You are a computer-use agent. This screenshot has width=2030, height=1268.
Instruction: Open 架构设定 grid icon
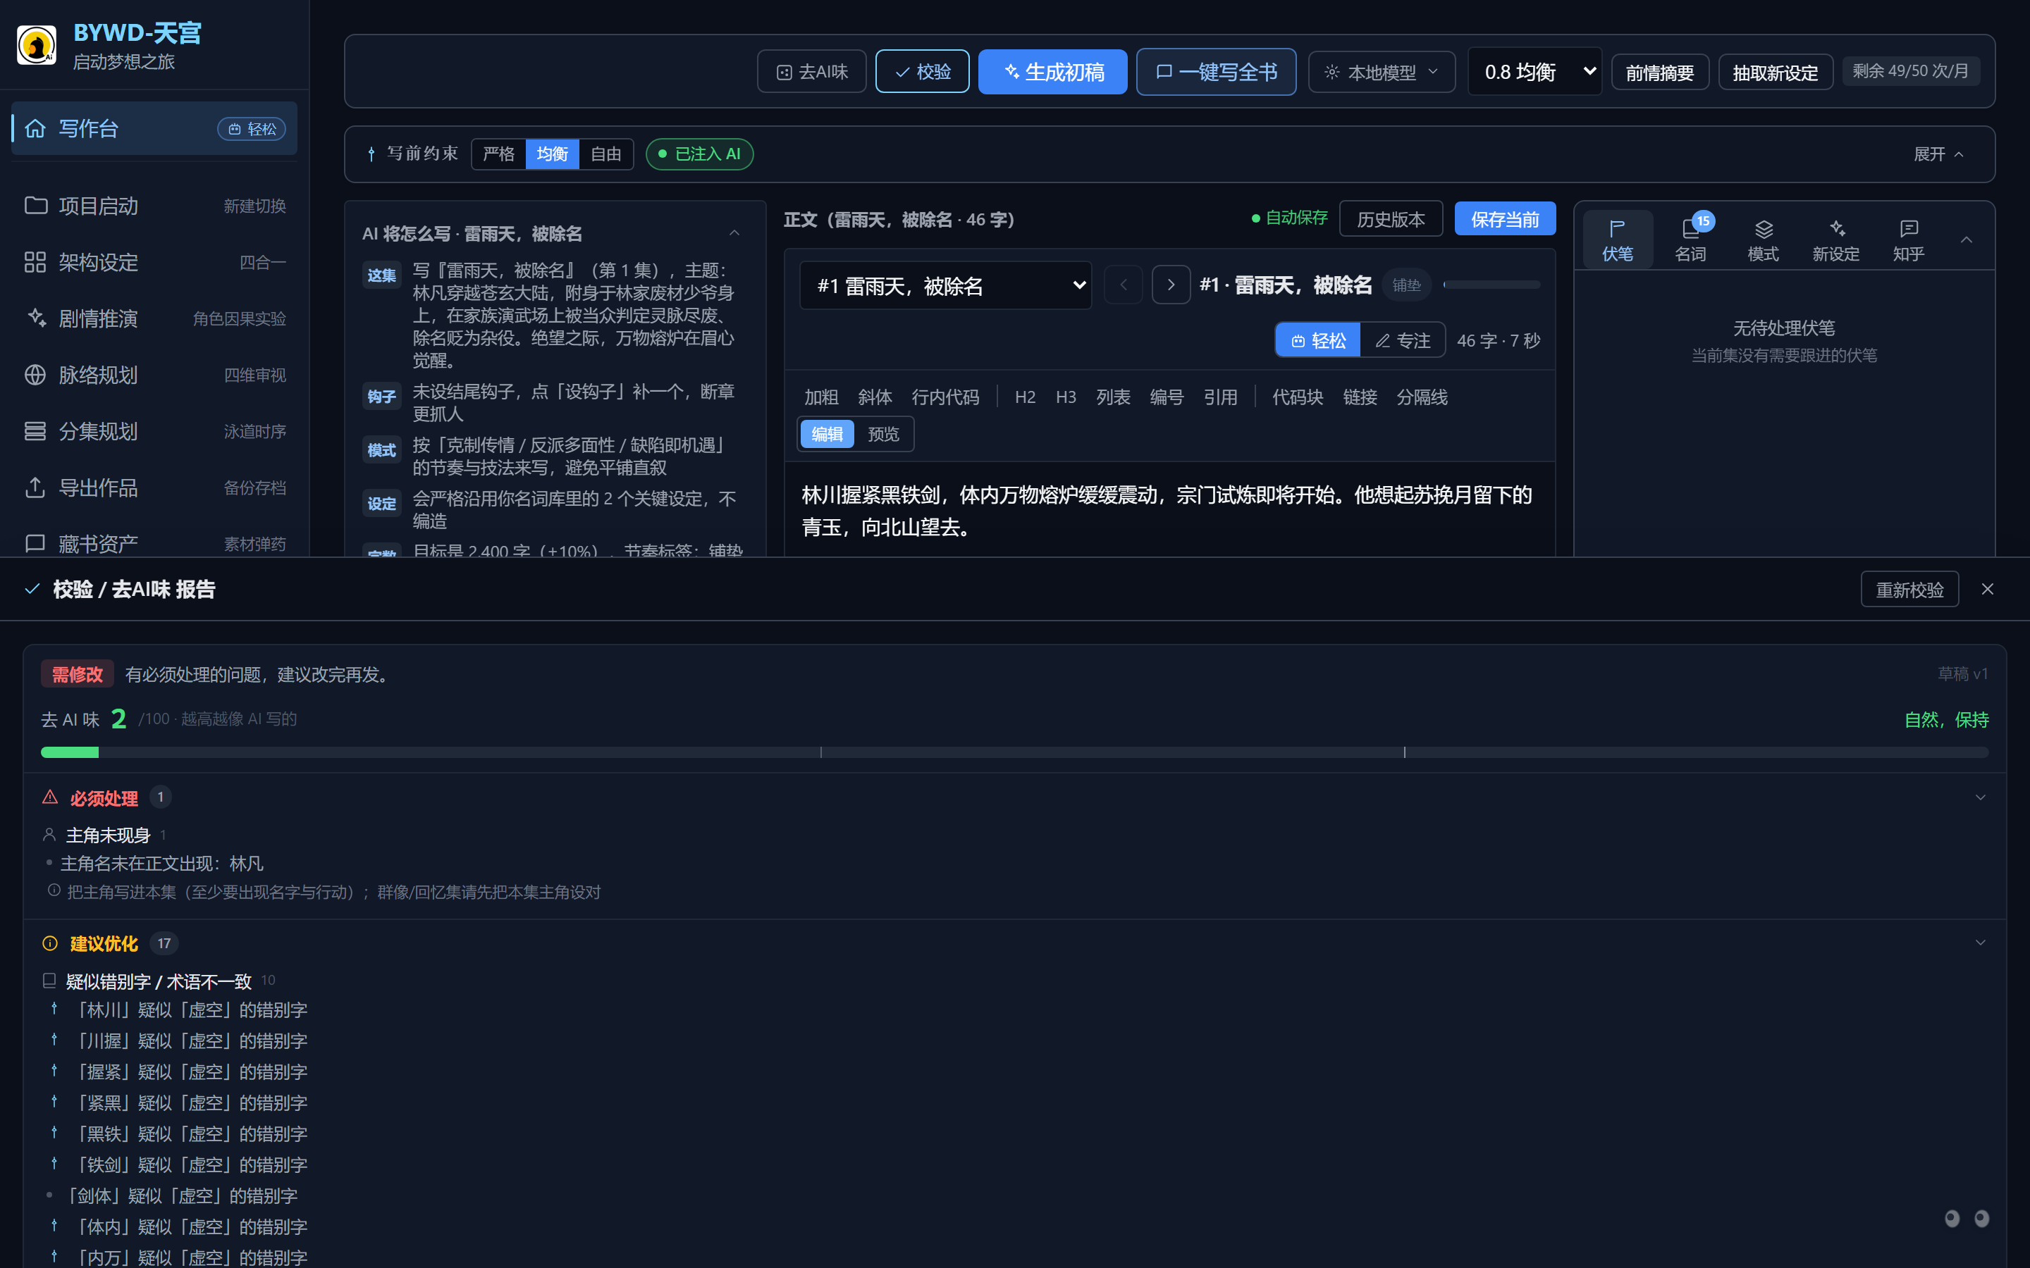pos(35,263)
